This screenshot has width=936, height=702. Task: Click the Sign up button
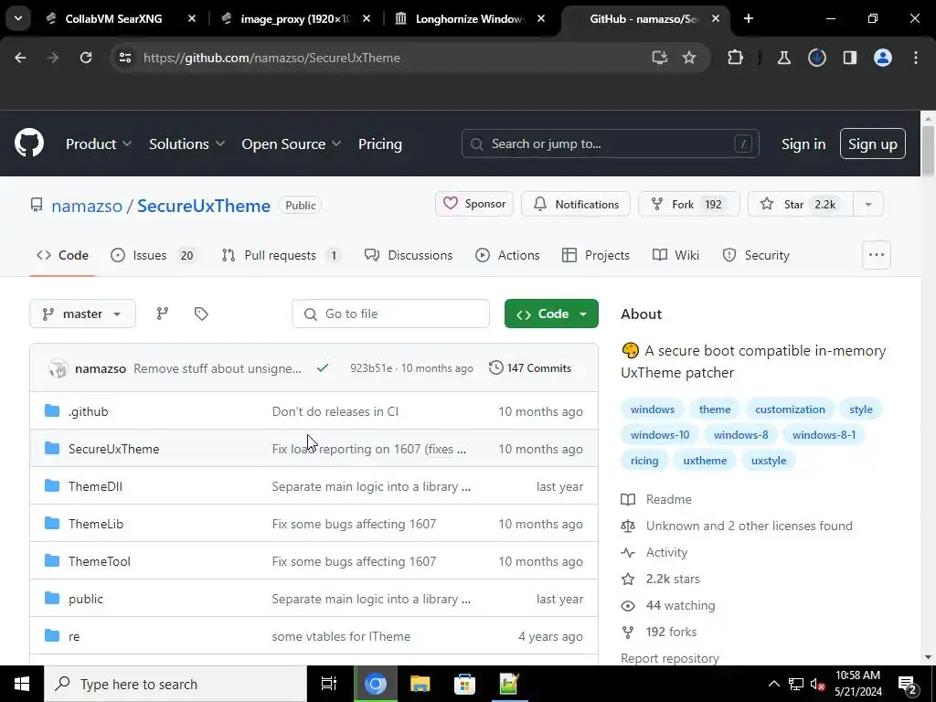click(873, 144)
